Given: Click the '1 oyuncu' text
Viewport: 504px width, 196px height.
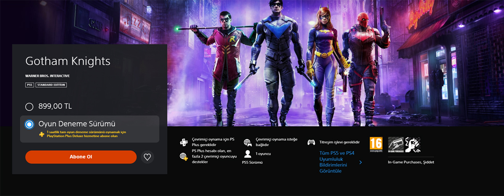Looking at the screenshot, I should point(263,154).
